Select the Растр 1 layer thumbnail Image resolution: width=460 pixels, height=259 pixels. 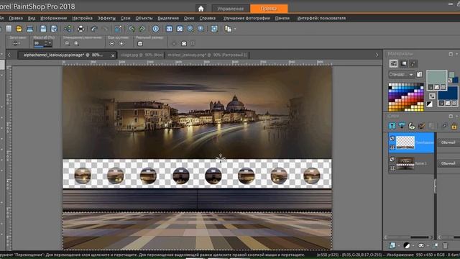coord(405,163)
